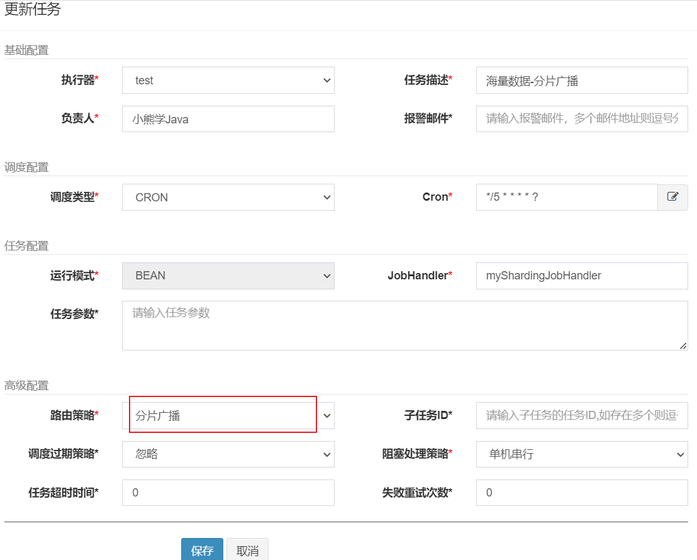Open the 路由策略 dropdown showing 分片广播
The width and height of the screenshot is (697, 560).
coord(228,415)
